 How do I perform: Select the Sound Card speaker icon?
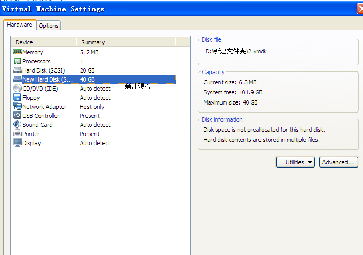click(x=18, y=124)
